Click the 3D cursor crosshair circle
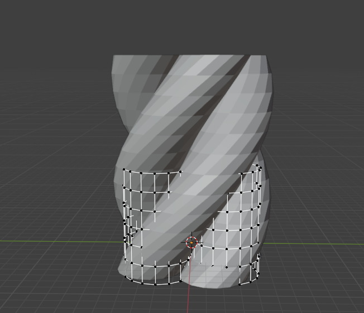Image resolution: width=364 pixels, height=313 pixels. coord(191,242)
